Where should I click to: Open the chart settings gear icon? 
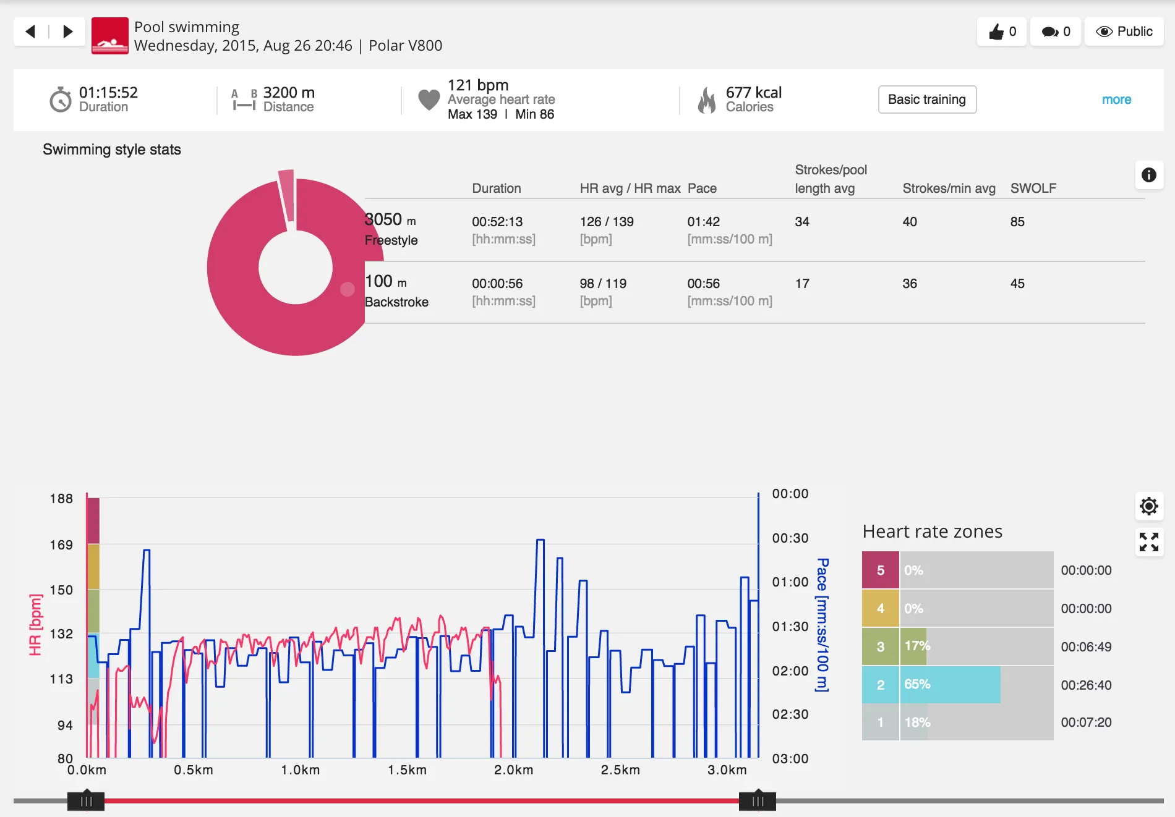coord(1149,506)
